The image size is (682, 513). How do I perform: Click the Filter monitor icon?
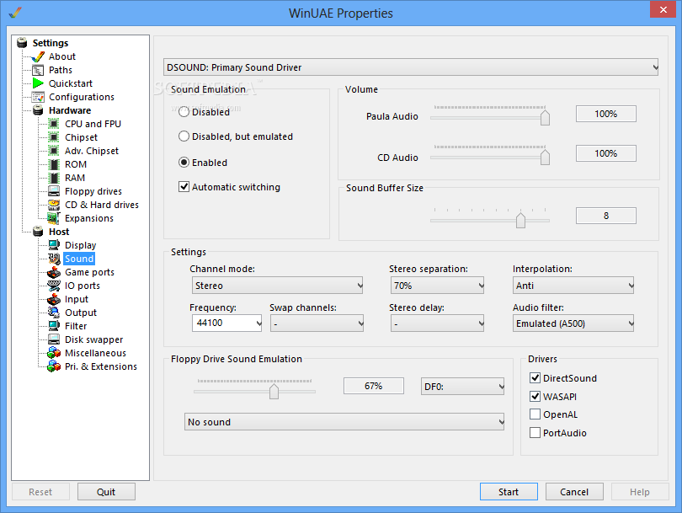click(54, 326)
